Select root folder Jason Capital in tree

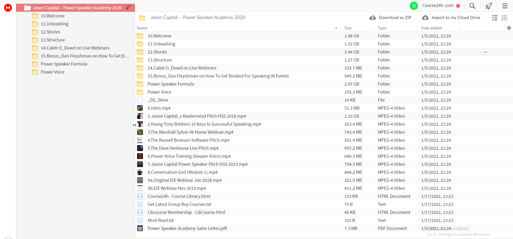click(x=75, y=8)
